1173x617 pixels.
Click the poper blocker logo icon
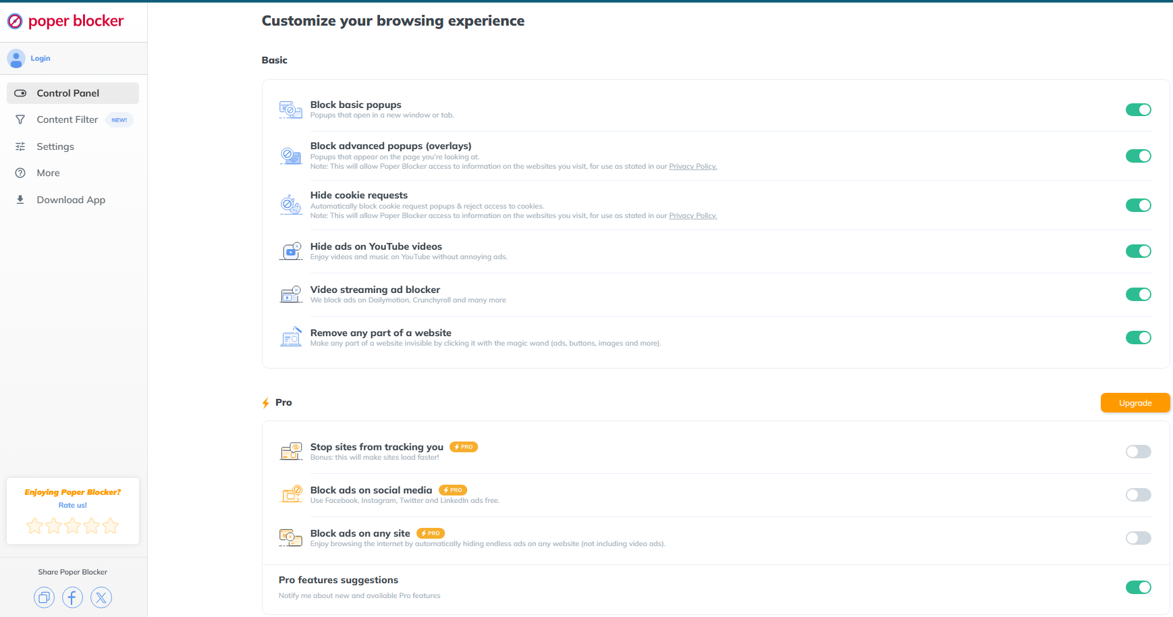pyautogui.click(x=15, y=21)
